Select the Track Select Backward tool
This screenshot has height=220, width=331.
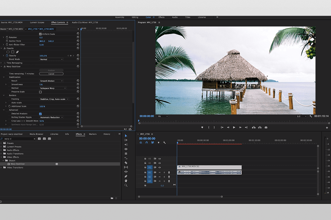click(x=126, y=145)
